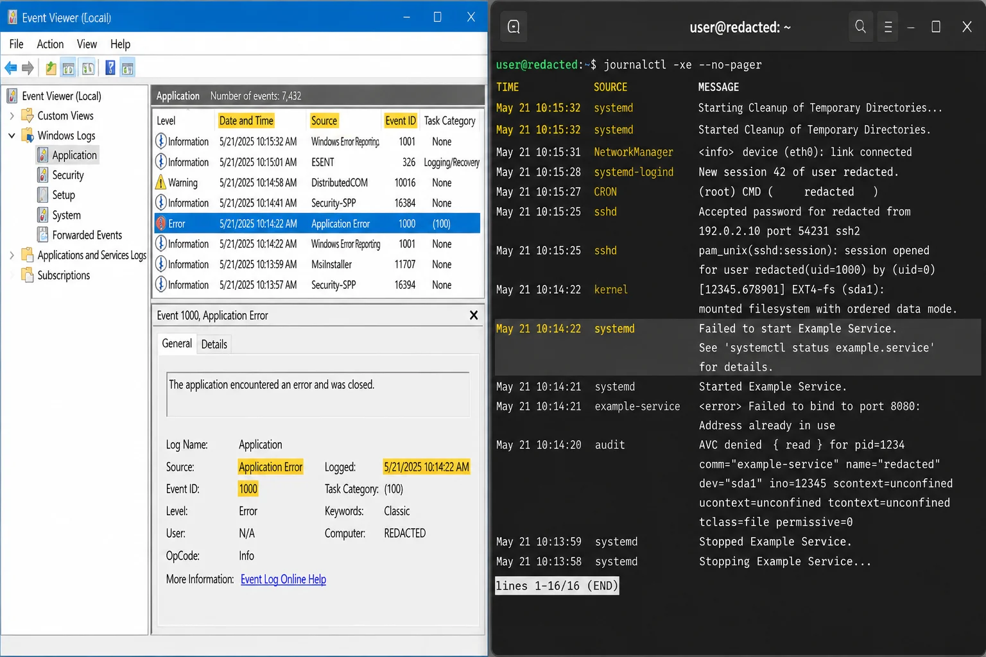Image resolution: width=986 pixels, height=657 pixels.
Task: Select Forwarded Events in the tree
Action: [87, 235]
